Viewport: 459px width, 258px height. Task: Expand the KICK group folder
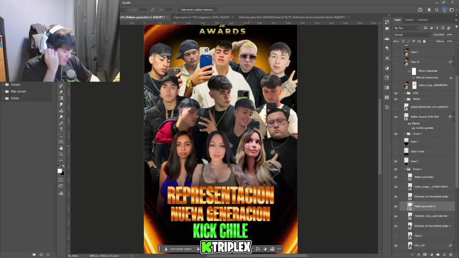405,93
